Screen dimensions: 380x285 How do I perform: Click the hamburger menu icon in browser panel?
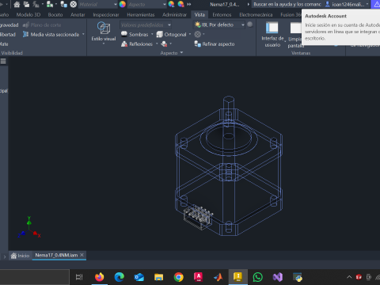click(x=3, y=61)
